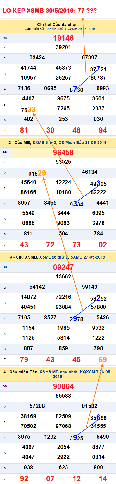Click the number 57208
The width and height of the screenshot is (116, 484).
37,406
